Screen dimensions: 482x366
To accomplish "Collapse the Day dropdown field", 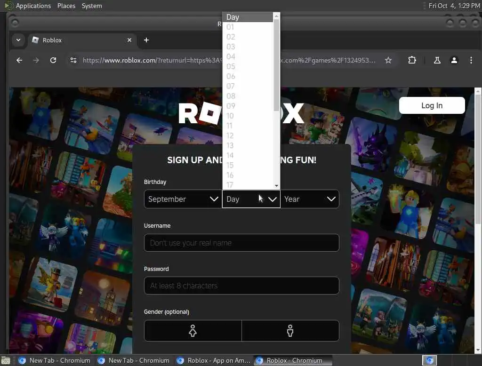I will click(x=251, y=199).
